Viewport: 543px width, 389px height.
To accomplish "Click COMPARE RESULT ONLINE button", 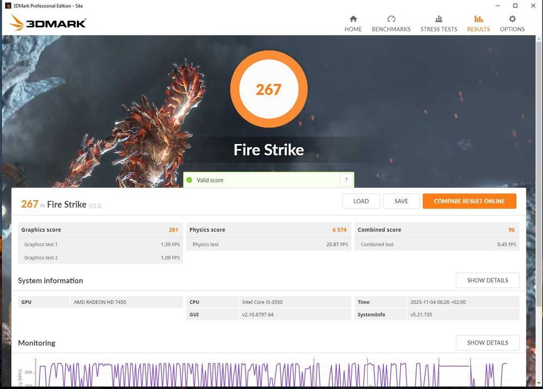I will click(x=469, y=201).
